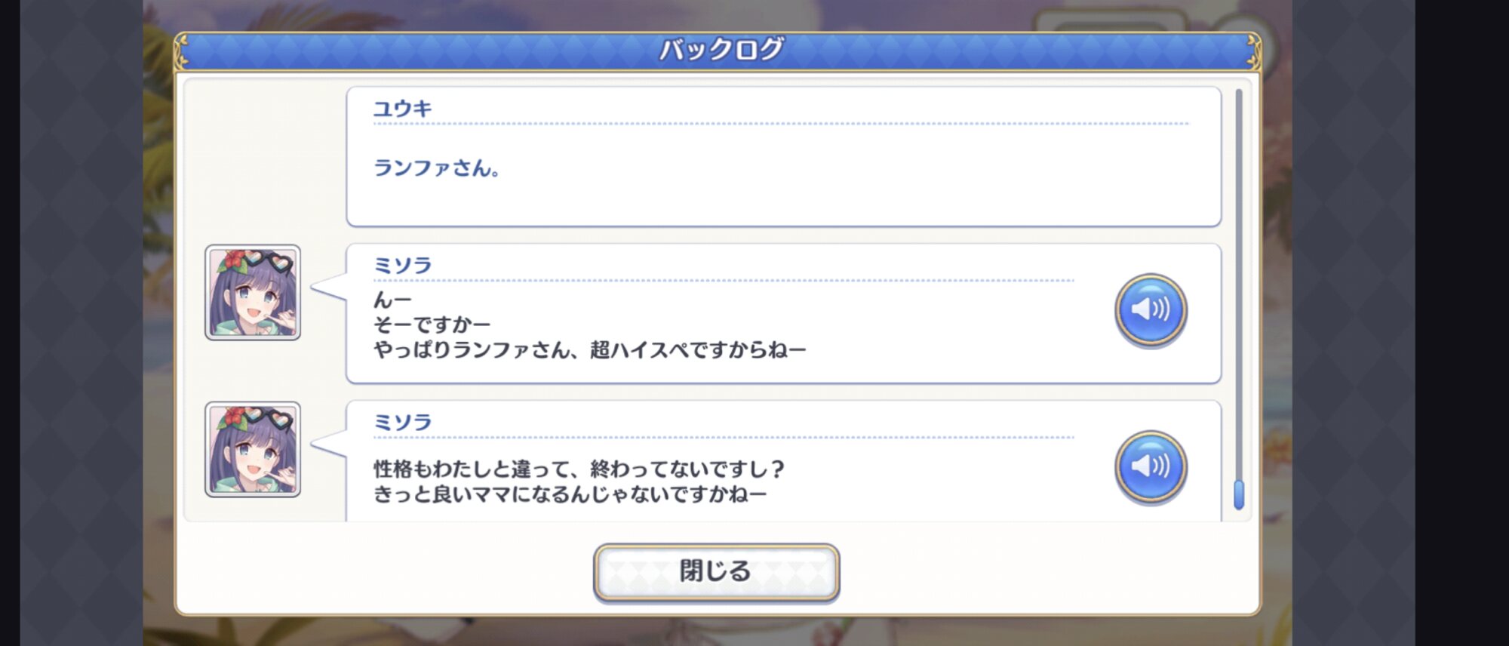
Task: Select the ユウキ speaker name
Action: pos(403,109)
